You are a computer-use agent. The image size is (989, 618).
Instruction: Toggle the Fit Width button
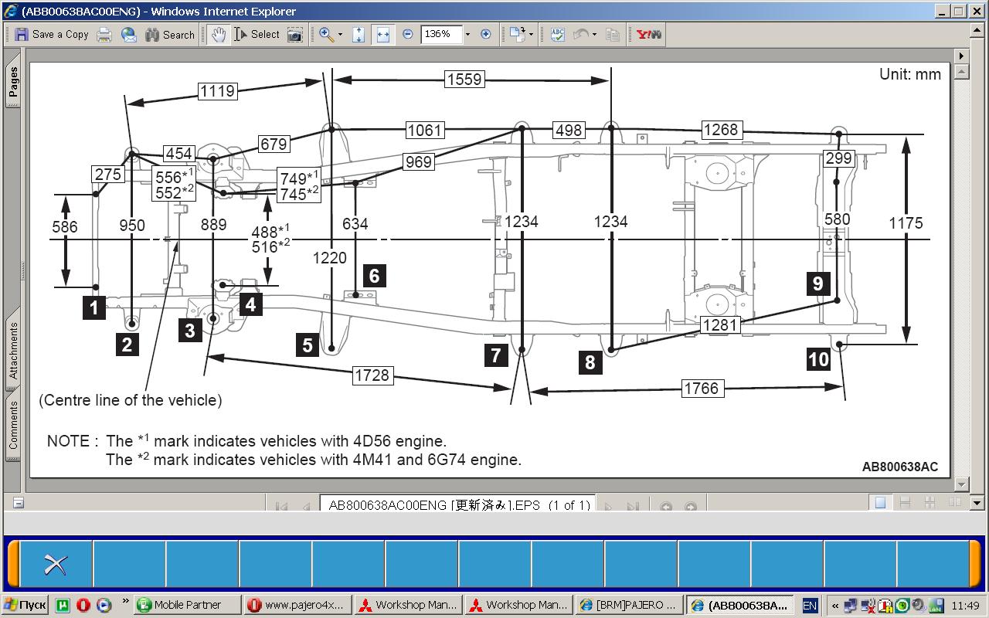382,34
